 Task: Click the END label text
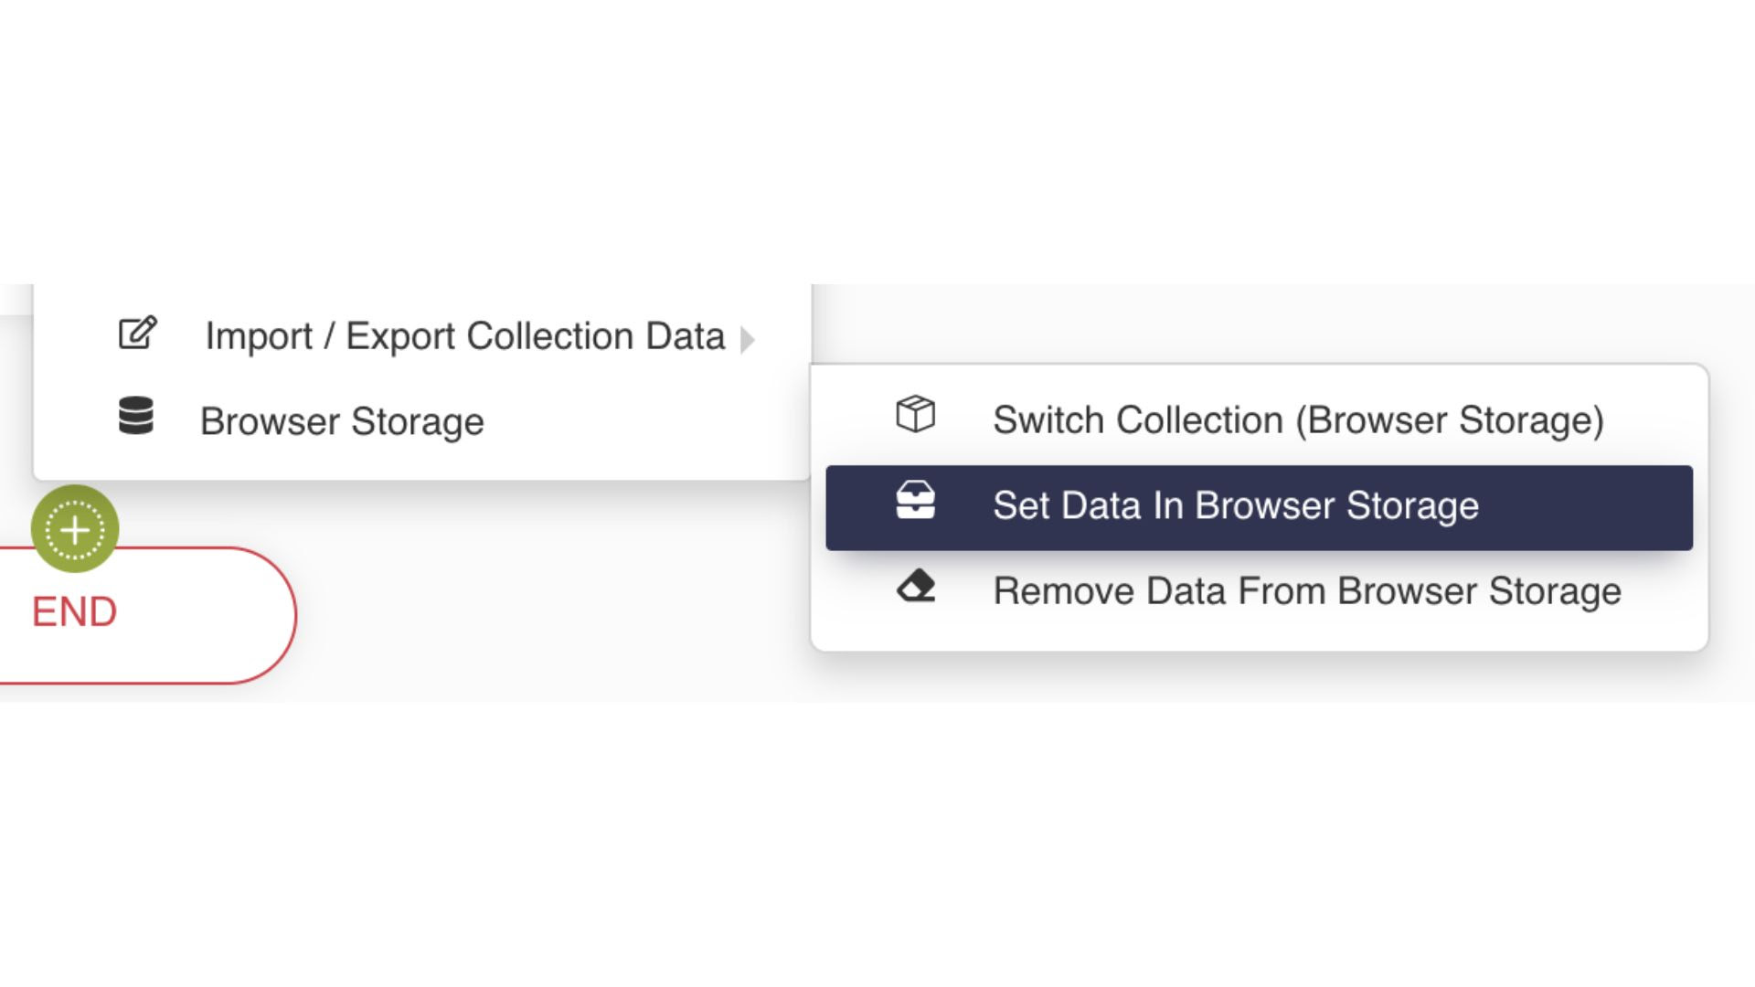click(75, 612)
